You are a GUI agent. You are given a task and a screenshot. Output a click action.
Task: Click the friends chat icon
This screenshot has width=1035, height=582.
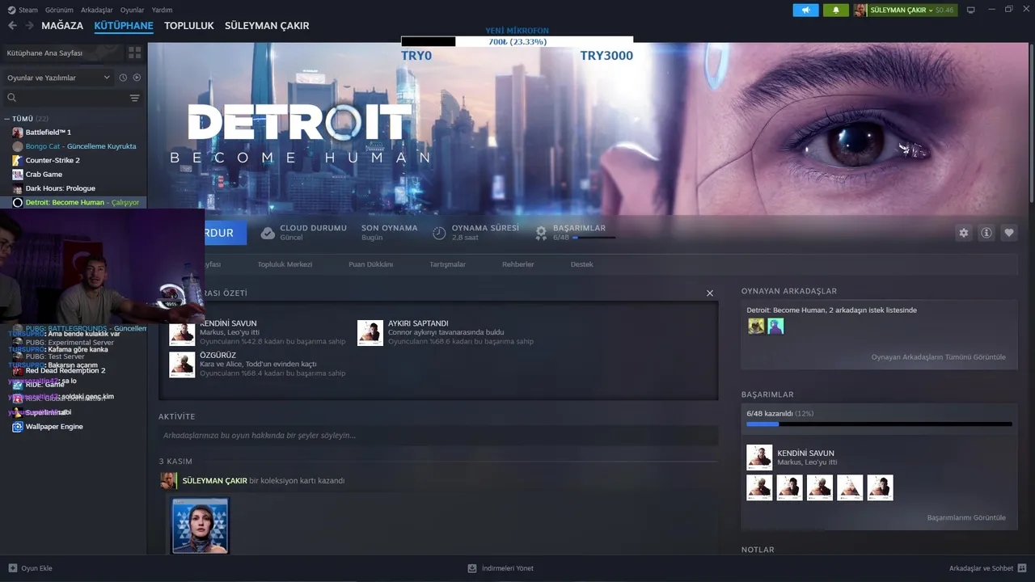[1022, 568]
